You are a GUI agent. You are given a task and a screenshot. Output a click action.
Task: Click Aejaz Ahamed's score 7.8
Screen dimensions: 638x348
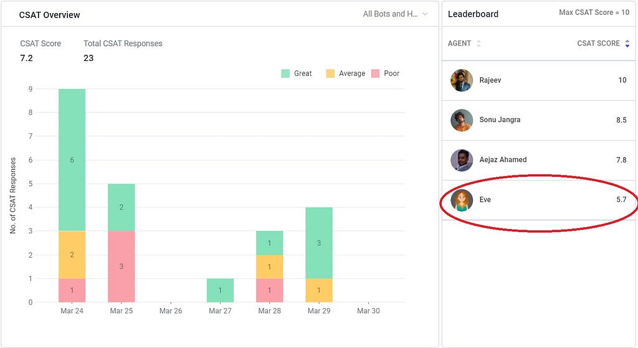pyautogui.click(x=621, y=160)
